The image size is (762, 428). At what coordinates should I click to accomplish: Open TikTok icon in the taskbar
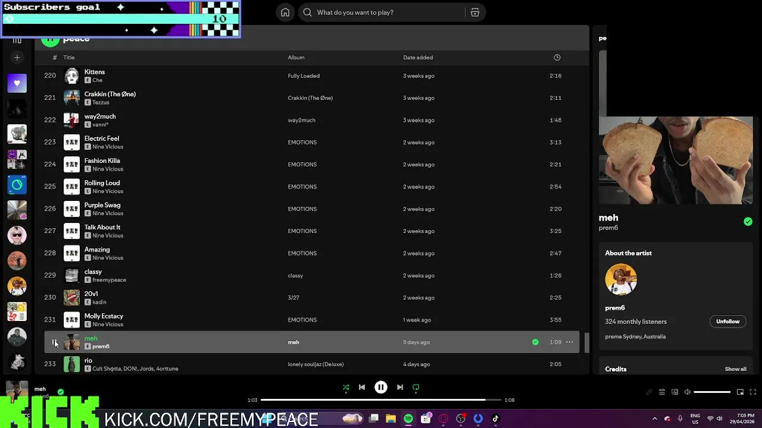click(495, 419)
